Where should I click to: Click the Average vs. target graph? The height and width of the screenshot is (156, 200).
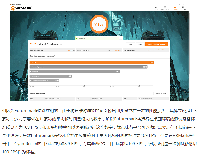157,50
